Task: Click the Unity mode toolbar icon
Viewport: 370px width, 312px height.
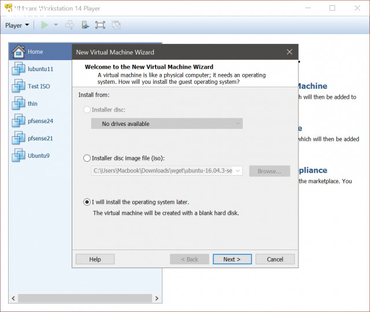Action: coord(116,25)
